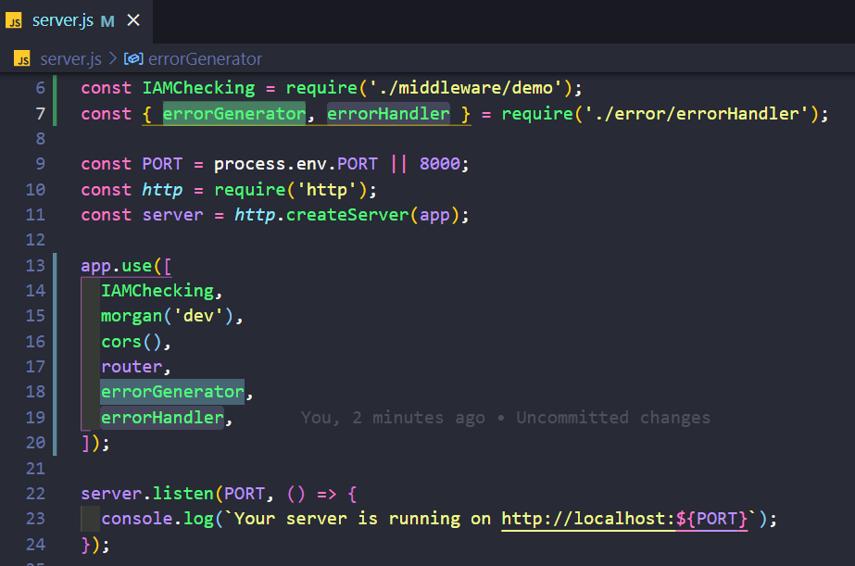Click the JS icon in the breadcrumb bar
This screenshot has height=566, width=855.
coord(21,58)
